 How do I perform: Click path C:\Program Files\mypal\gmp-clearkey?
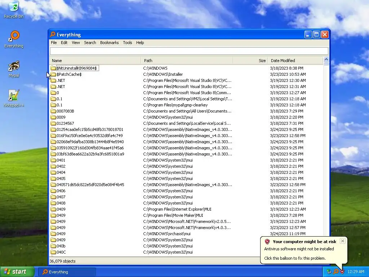pyautogui.click(x=175, y=105)
